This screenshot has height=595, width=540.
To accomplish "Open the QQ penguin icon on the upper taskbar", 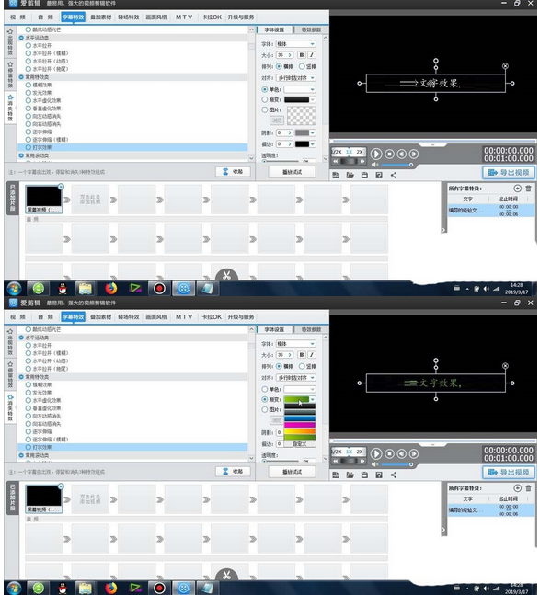I will pyautogui.click(x=63, y=289).
